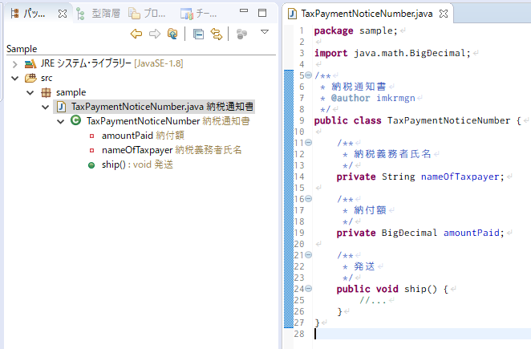Click the Java icon on editor tab
The width and height of the screenshot is (531, 349).
pyautogui.click(x=292, y=14)
